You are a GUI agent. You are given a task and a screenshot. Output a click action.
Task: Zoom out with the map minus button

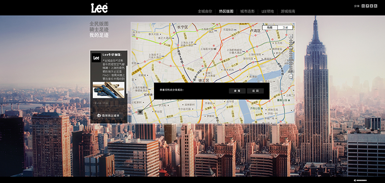[x=291, y=77]
